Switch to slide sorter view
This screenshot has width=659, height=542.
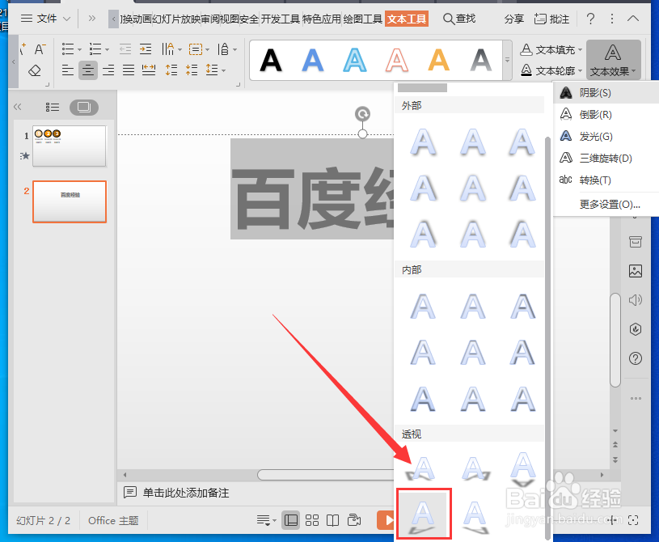[312, 520]
